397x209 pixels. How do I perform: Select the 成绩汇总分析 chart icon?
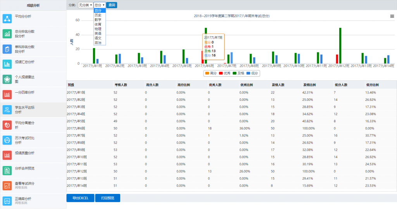7,64
